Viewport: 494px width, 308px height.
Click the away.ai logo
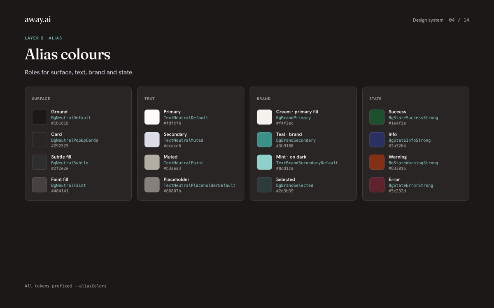(37, 20)
